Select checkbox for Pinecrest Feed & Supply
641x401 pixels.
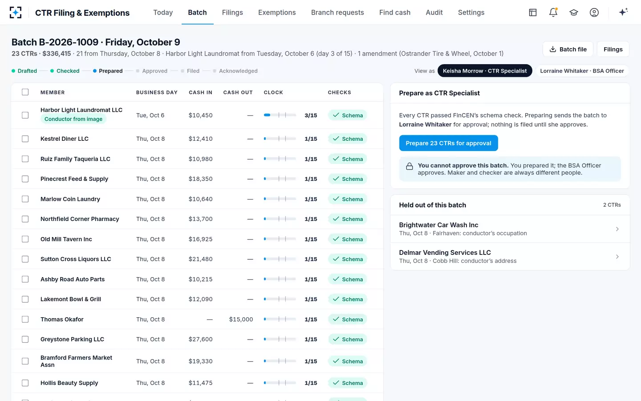[25, 179]
